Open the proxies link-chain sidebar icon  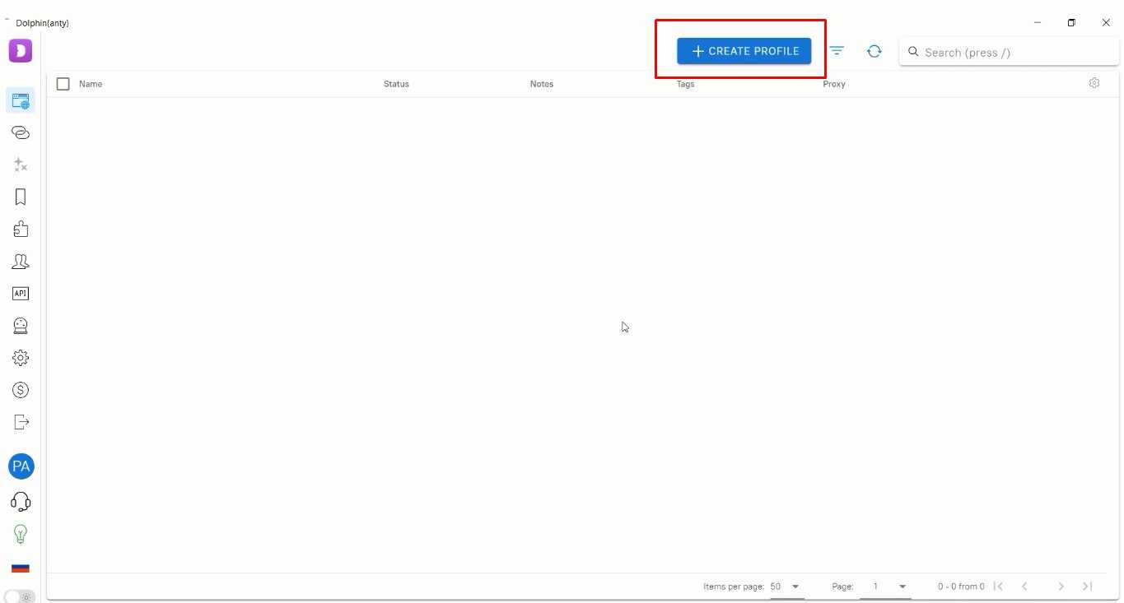coord(21,132)
